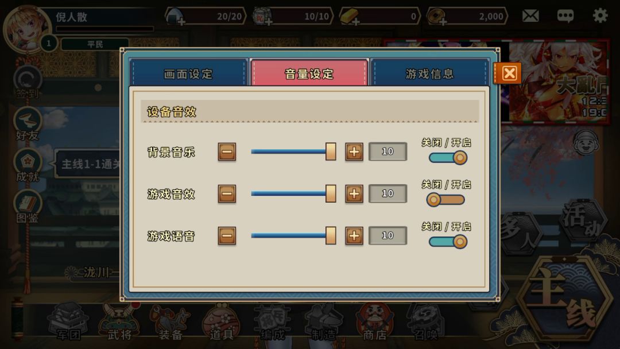Open the chat bubble icon
Viewport: 620px width, 349px height.
[x=565, y=16]
